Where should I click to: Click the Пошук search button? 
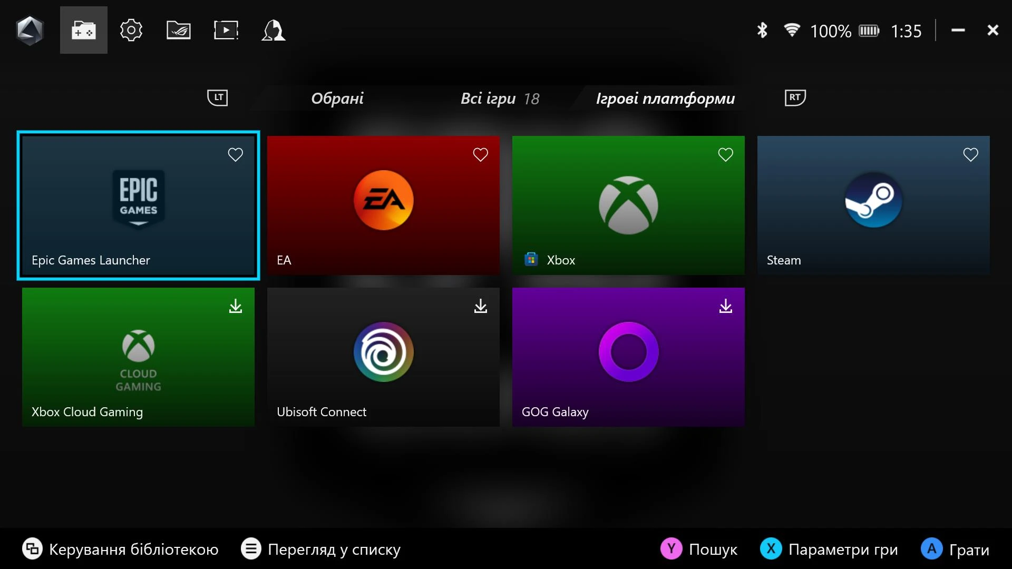tap(699, 549)
